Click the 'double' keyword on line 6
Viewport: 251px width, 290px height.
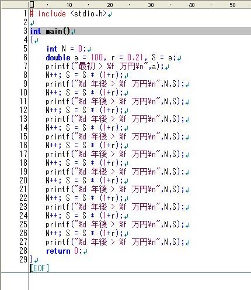[58, 57]
